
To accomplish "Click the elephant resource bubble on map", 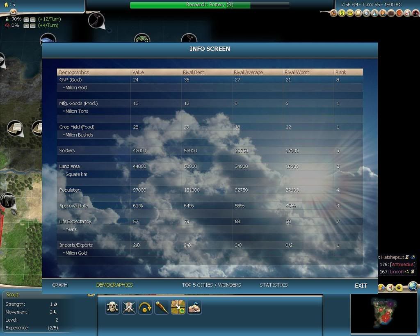I will tap(8, 201).
